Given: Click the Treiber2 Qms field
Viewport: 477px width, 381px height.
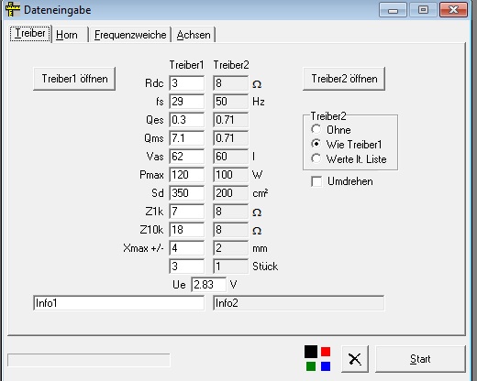Looking at the screenshot, I should click(231, 138).
